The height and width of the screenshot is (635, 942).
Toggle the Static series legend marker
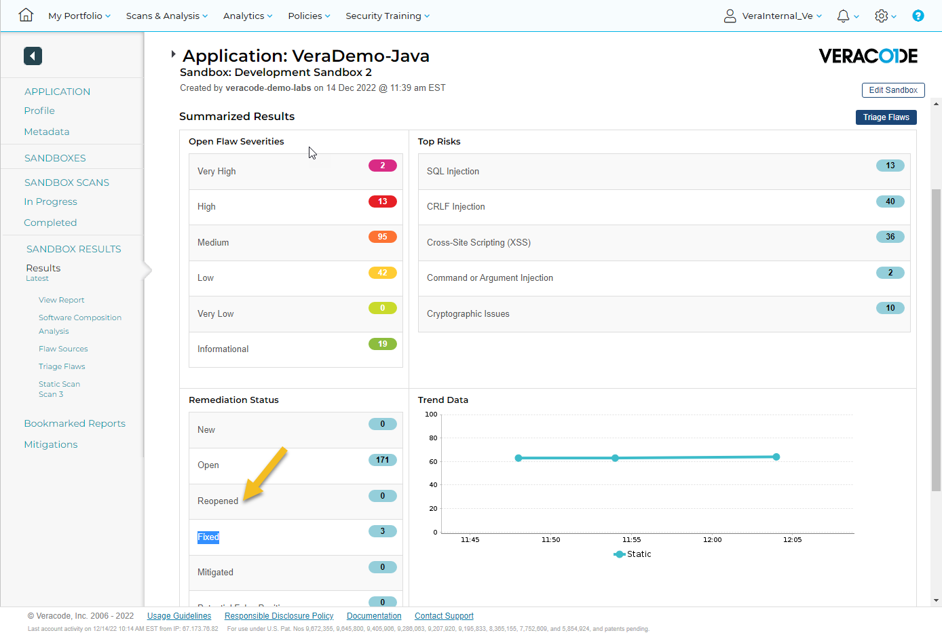tap(619, 554)
